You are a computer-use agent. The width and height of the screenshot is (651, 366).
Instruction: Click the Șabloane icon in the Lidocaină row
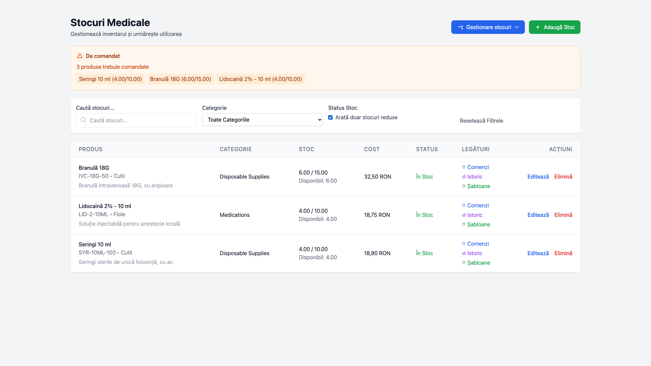[x=463, y=224]
